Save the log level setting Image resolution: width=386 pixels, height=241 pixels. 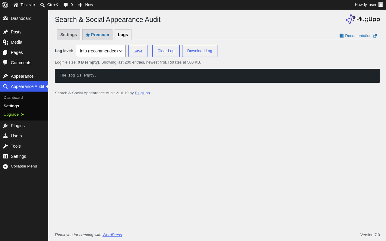coord(138,51)
